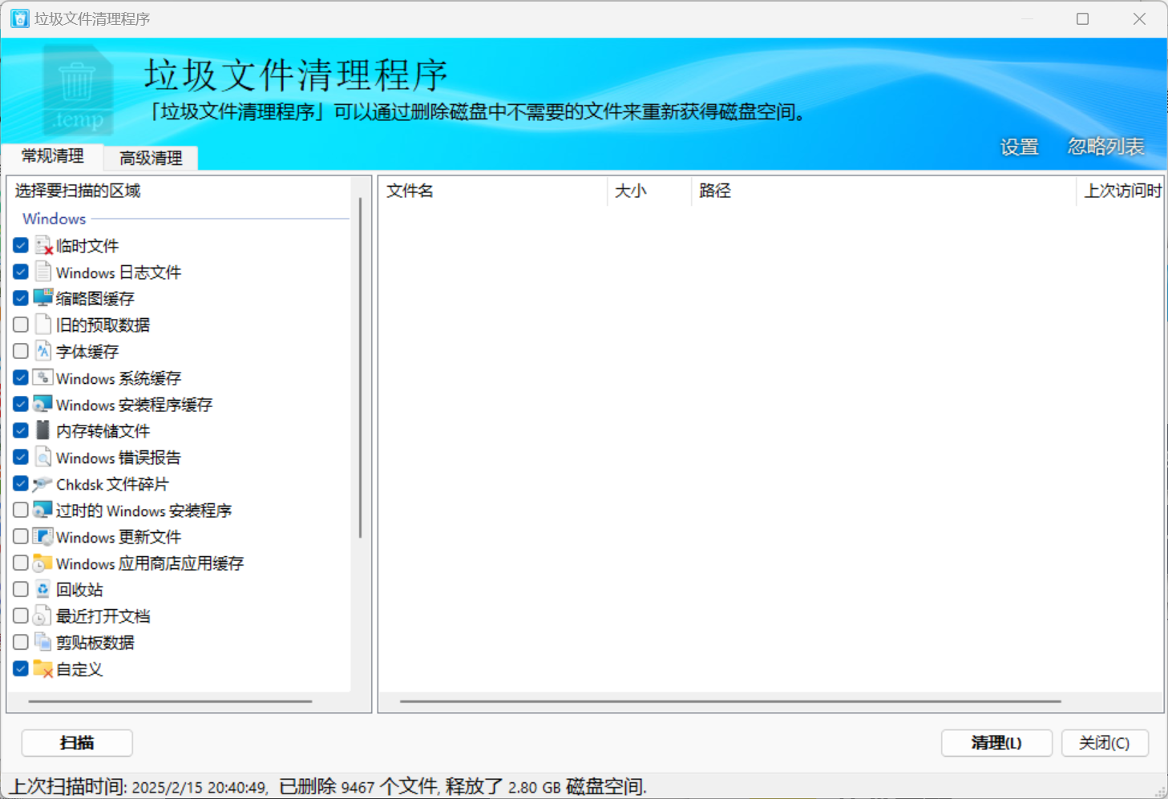Click the 清理(L) button
Screen dimensions: 1168x799
[x=996, y=743]
